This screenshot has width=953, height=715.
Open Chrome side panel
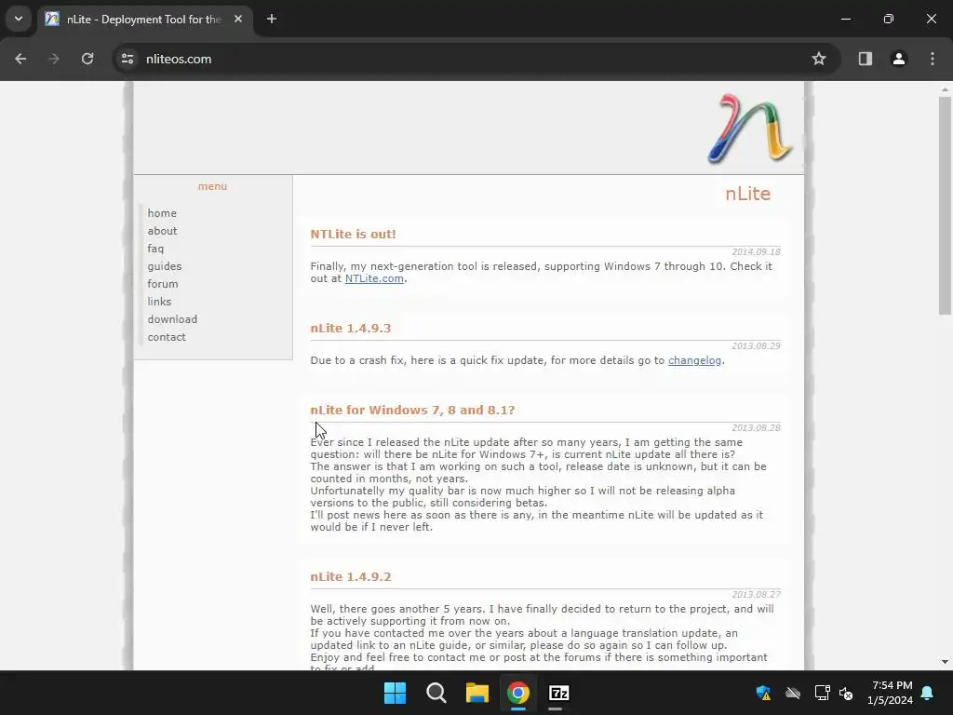pyautogui.click(x=866, y=59)
